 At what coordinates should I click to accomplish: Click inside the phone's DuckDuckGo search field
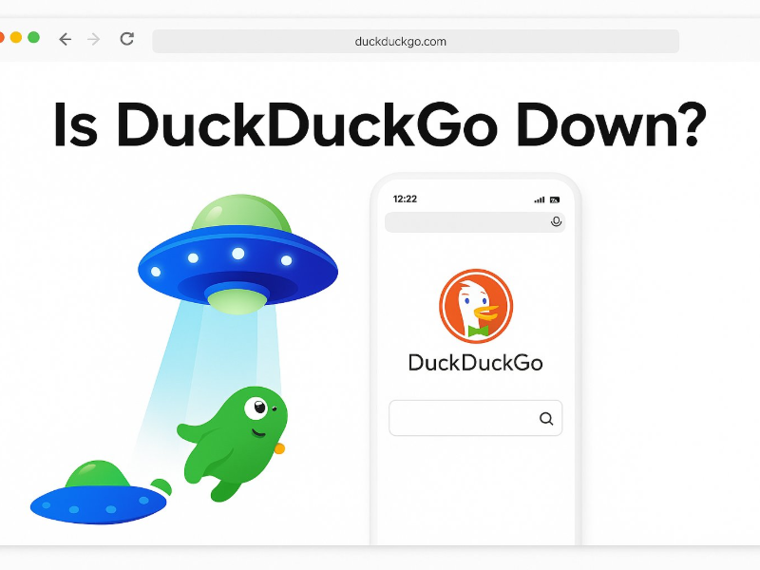pyautogui.click(x=476, y=418)
